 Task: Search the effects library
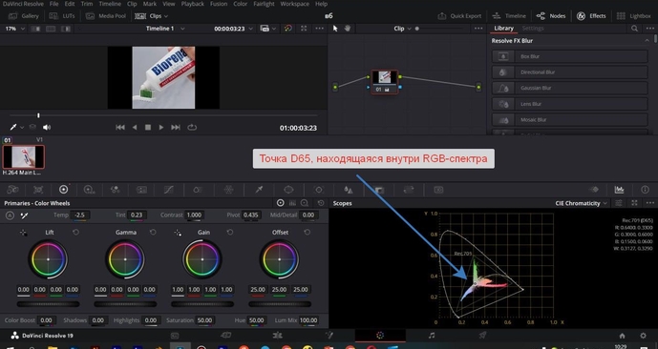click(x=634, y=29)
